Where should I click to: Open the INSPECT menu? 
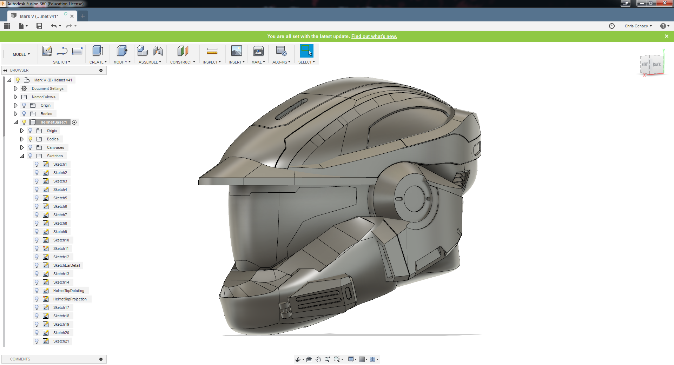[212, 62]
